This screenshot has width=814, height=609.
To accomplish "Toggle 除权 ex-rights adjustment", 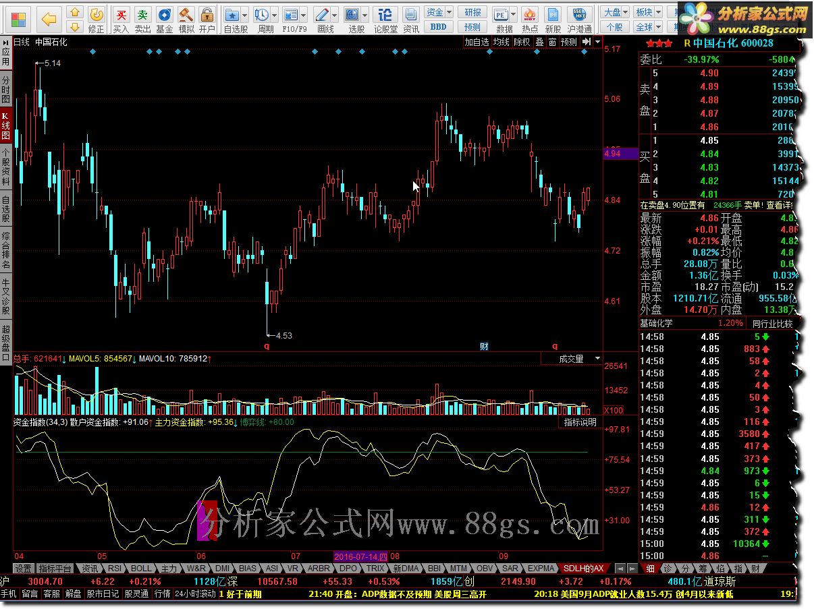I will [x=522, y=42].
